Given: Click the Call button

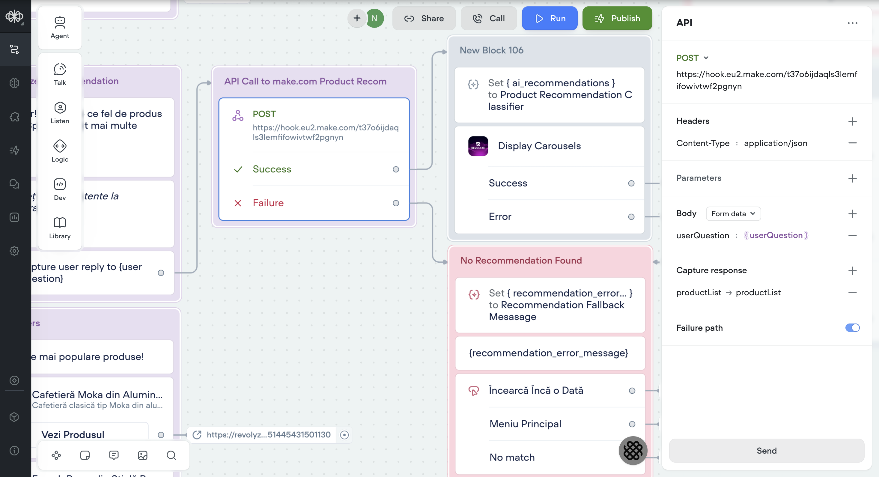Looking at the screenshot, I should [x=488, y=18].
